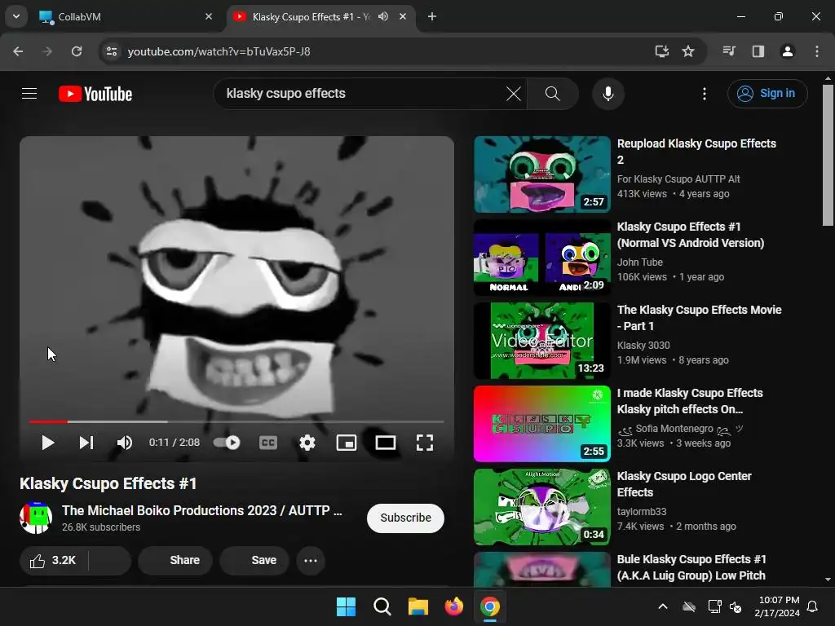Image resolution: width=835 pixels, height=626 pixels.
Task: Open the YouTube hamburger guide menu
Action: tap(29, 94)
